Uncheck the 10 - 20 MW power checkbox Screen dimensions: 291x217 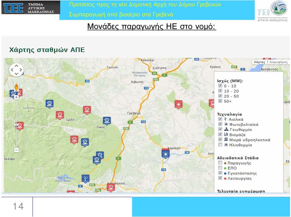[x=220, y=91]
